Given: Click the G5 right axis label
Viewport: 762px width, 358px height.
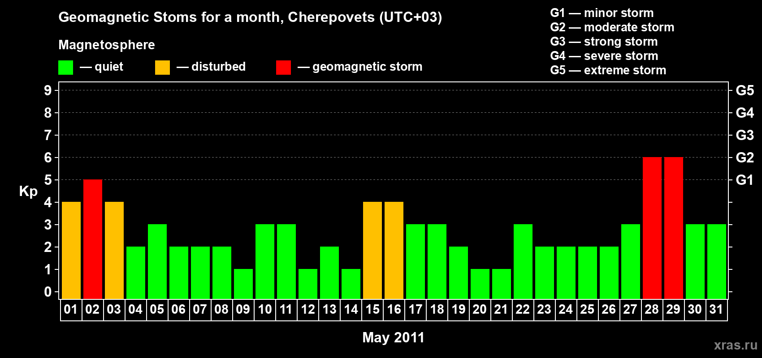Looking at the screenshot, I should (x=745, y=90).
